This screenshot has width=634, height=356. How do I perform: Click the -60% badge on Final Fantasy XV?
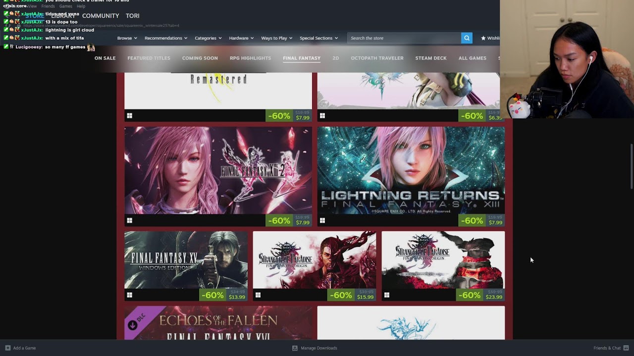[213, 295]
